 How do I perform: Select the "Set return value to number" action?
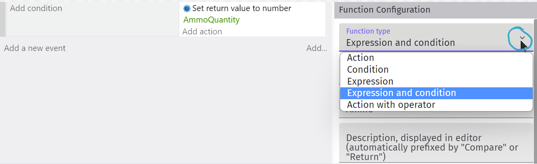[x=242, y=8]
